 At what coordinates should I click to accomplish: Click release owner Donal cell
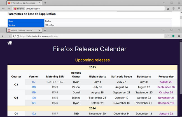[76, 92]
